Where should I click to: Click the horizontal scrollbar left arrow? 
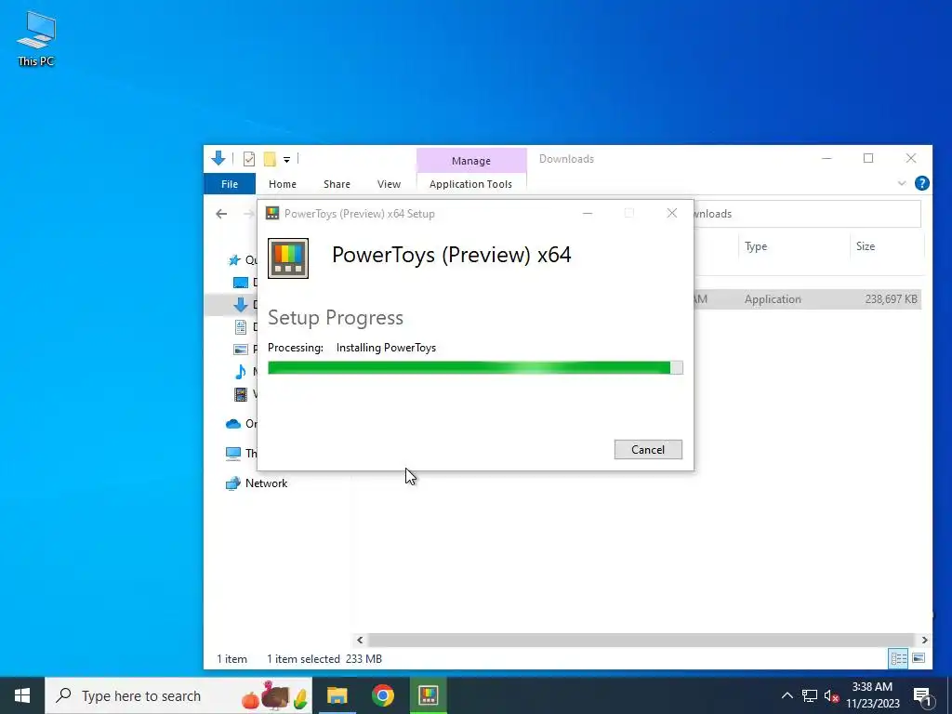(360, 640)
